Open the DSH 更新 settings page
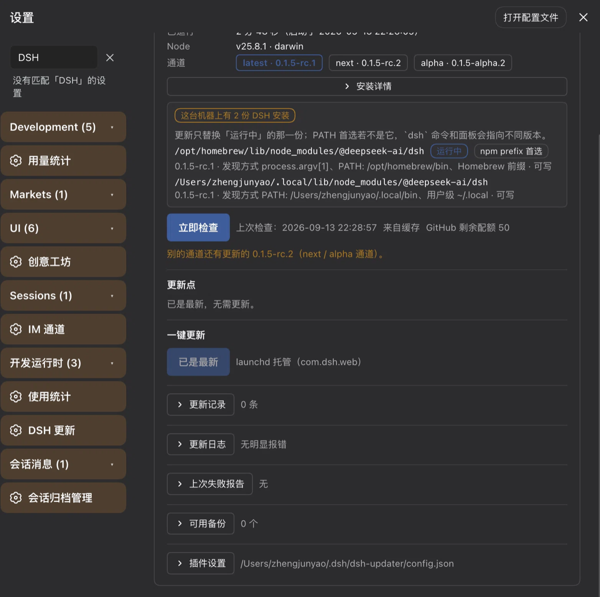The height and width of the screenshot is (597, 600). (x=63, y=430)
